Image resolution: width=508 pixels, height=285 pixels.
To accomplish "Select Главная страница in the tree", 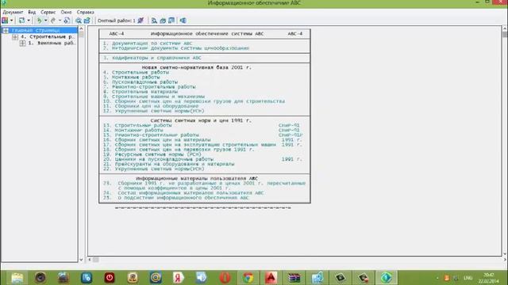I will pyautogui.click(x=36, y=30).
